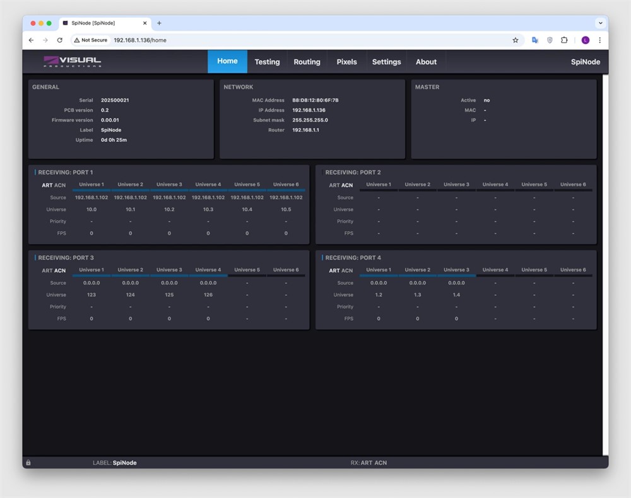Bookmark this page with the star icon
Viewport: 631px width, 498px height.
click(x=516, y=40)
